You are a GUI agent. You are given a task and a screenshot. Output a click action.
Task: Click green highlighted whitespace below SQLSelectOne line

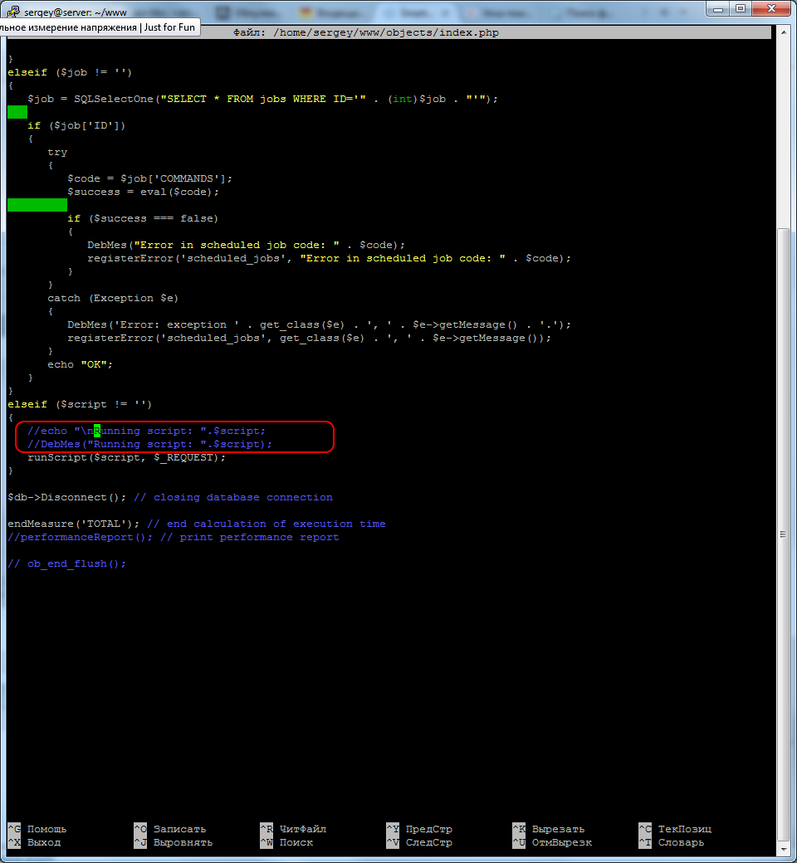(x=17, y=112)
